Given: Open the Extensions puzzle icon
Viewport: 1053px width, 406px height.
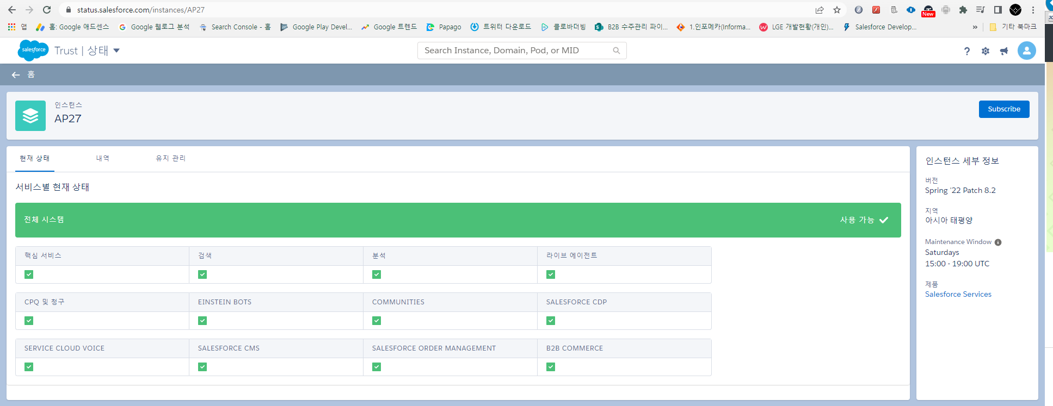Looking at the screenshot, I should [963, 10].
